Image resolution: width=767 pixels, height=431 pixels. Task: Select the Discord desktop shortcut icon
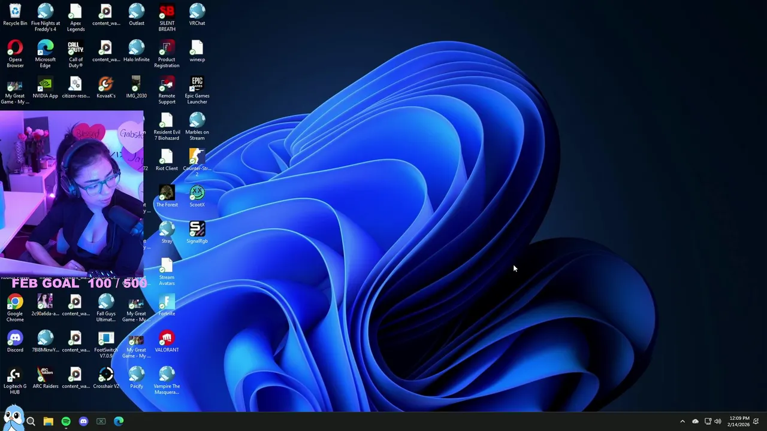pos(15,342)
